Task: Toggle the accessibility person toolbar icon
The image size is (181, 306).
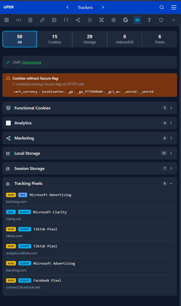Action: (149, 20)
